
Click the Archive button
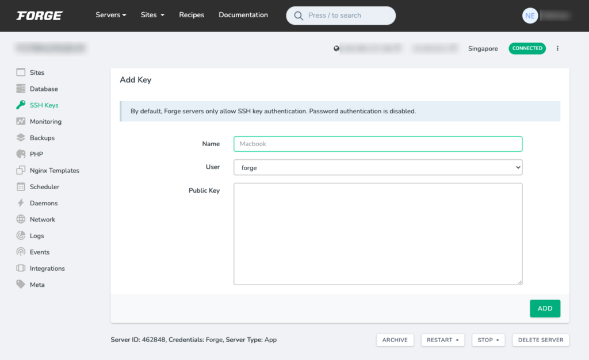click(x=395, y=340)
